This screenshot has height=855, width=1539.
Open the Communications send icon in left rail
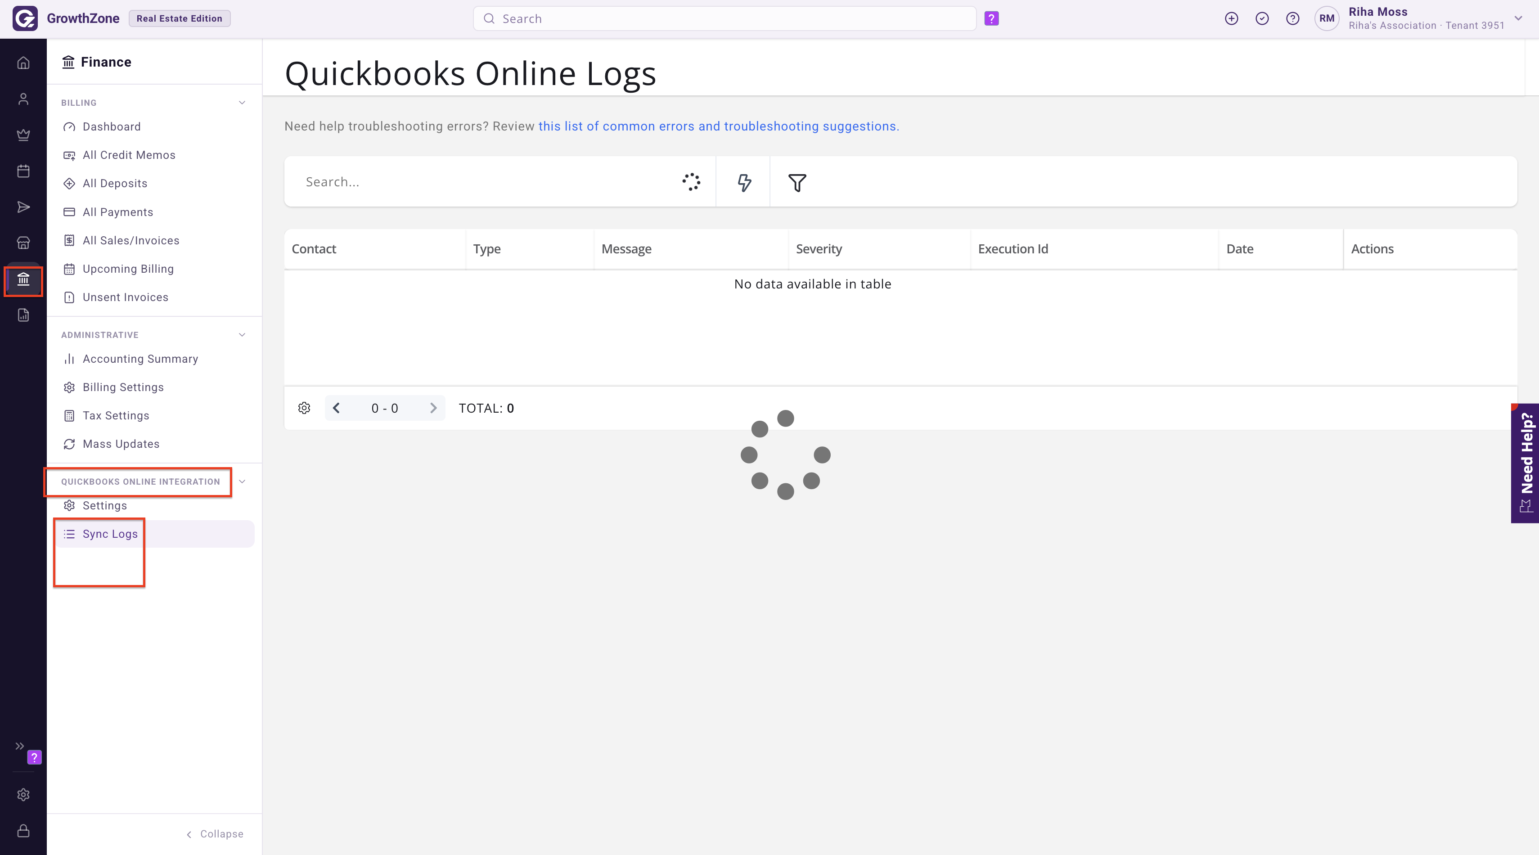23,207
